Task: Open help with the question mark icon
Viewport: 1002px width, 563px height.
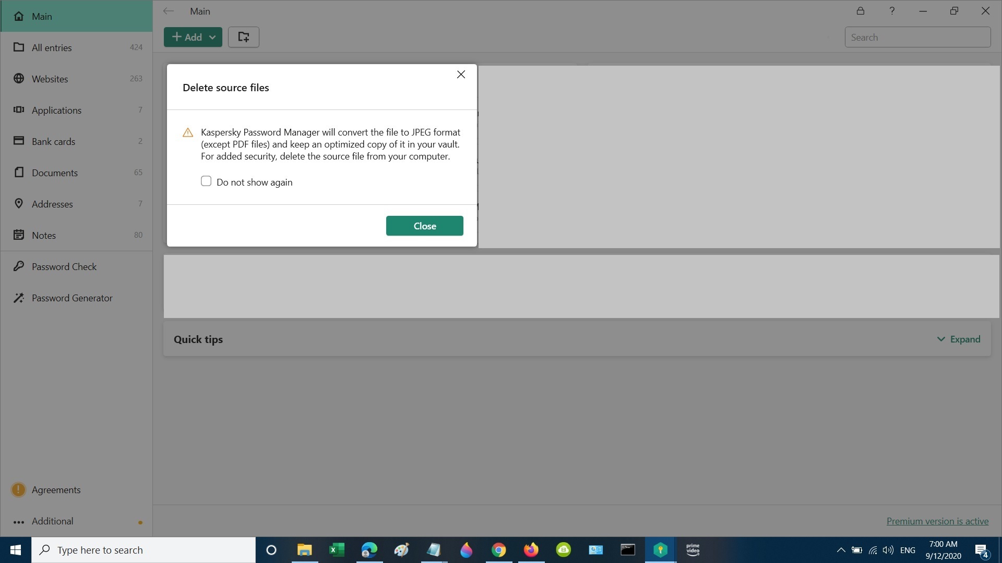Action: (892, 11)
